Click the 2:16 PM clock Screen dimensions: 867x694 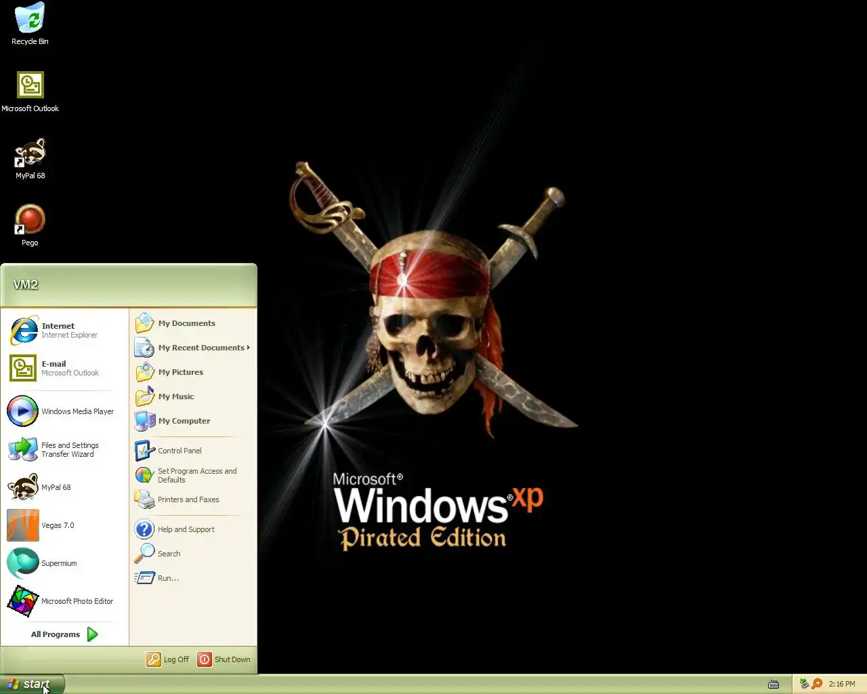tap(842, 684)
